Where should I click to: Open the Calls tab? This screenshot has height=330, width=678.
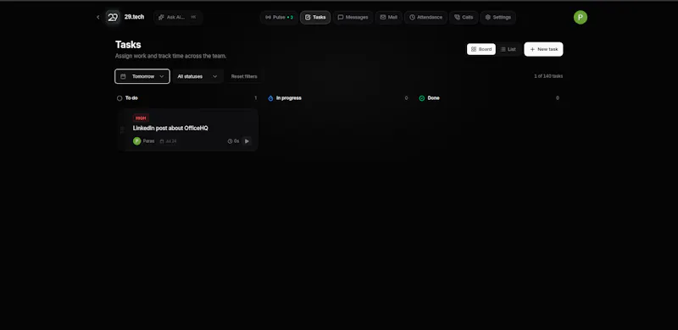click(x=464, y=17)
